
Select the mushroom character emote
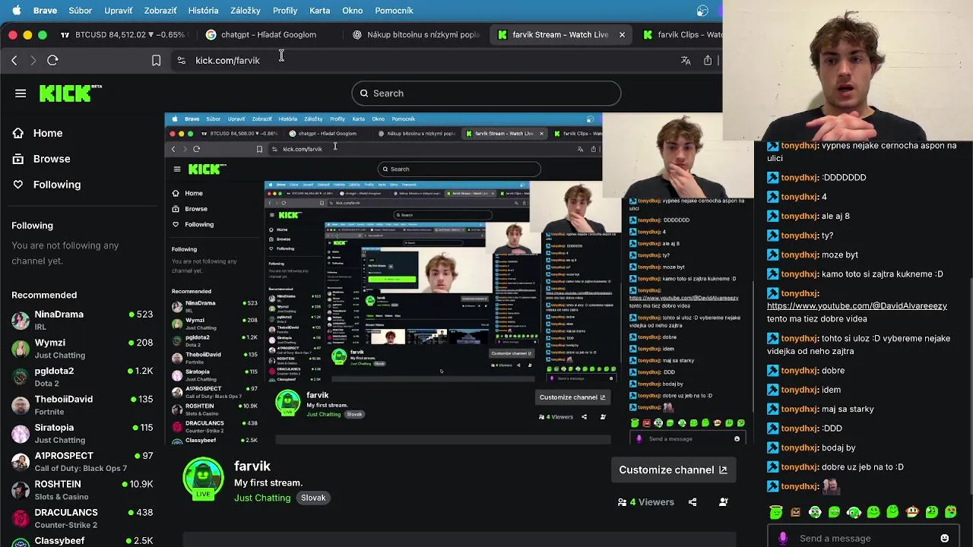pyautogui.click(x=912, y=512)
